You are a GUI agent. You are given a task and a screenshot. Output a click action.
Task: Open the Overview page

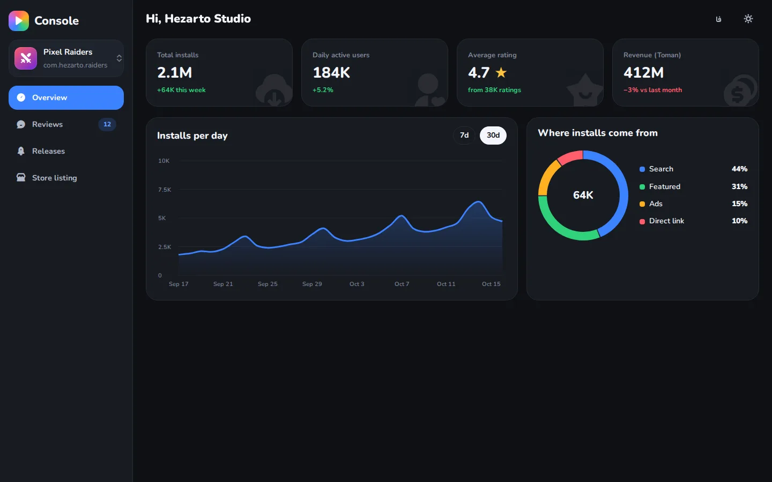tap(66, 97)
